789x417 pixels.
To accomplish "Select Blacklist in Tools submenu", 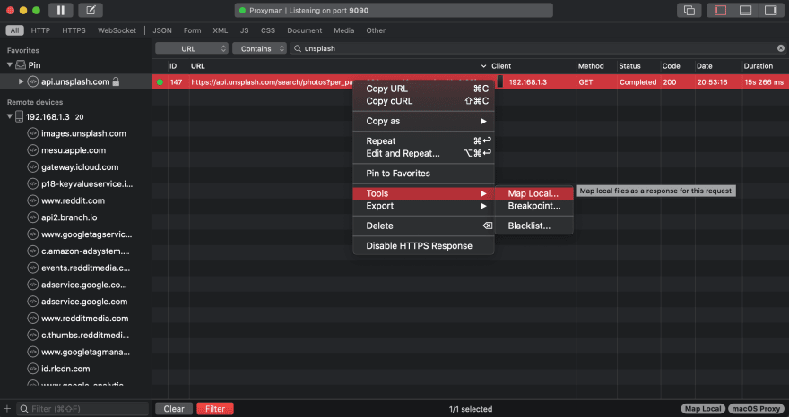I will (x=533, y=226).
